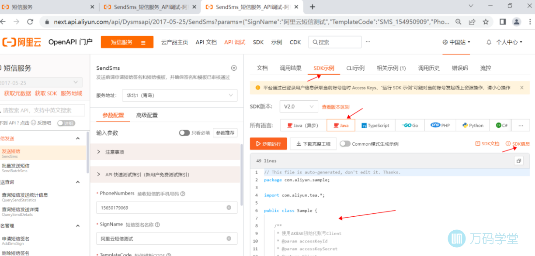The width and height of the screenshot is (535, 256).
Task: Click the Aliyun logo in header
Action: [22, 42]
